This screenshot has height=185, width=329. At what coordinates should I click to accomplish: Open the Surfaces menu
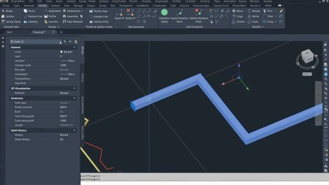[x=104, y=1]
